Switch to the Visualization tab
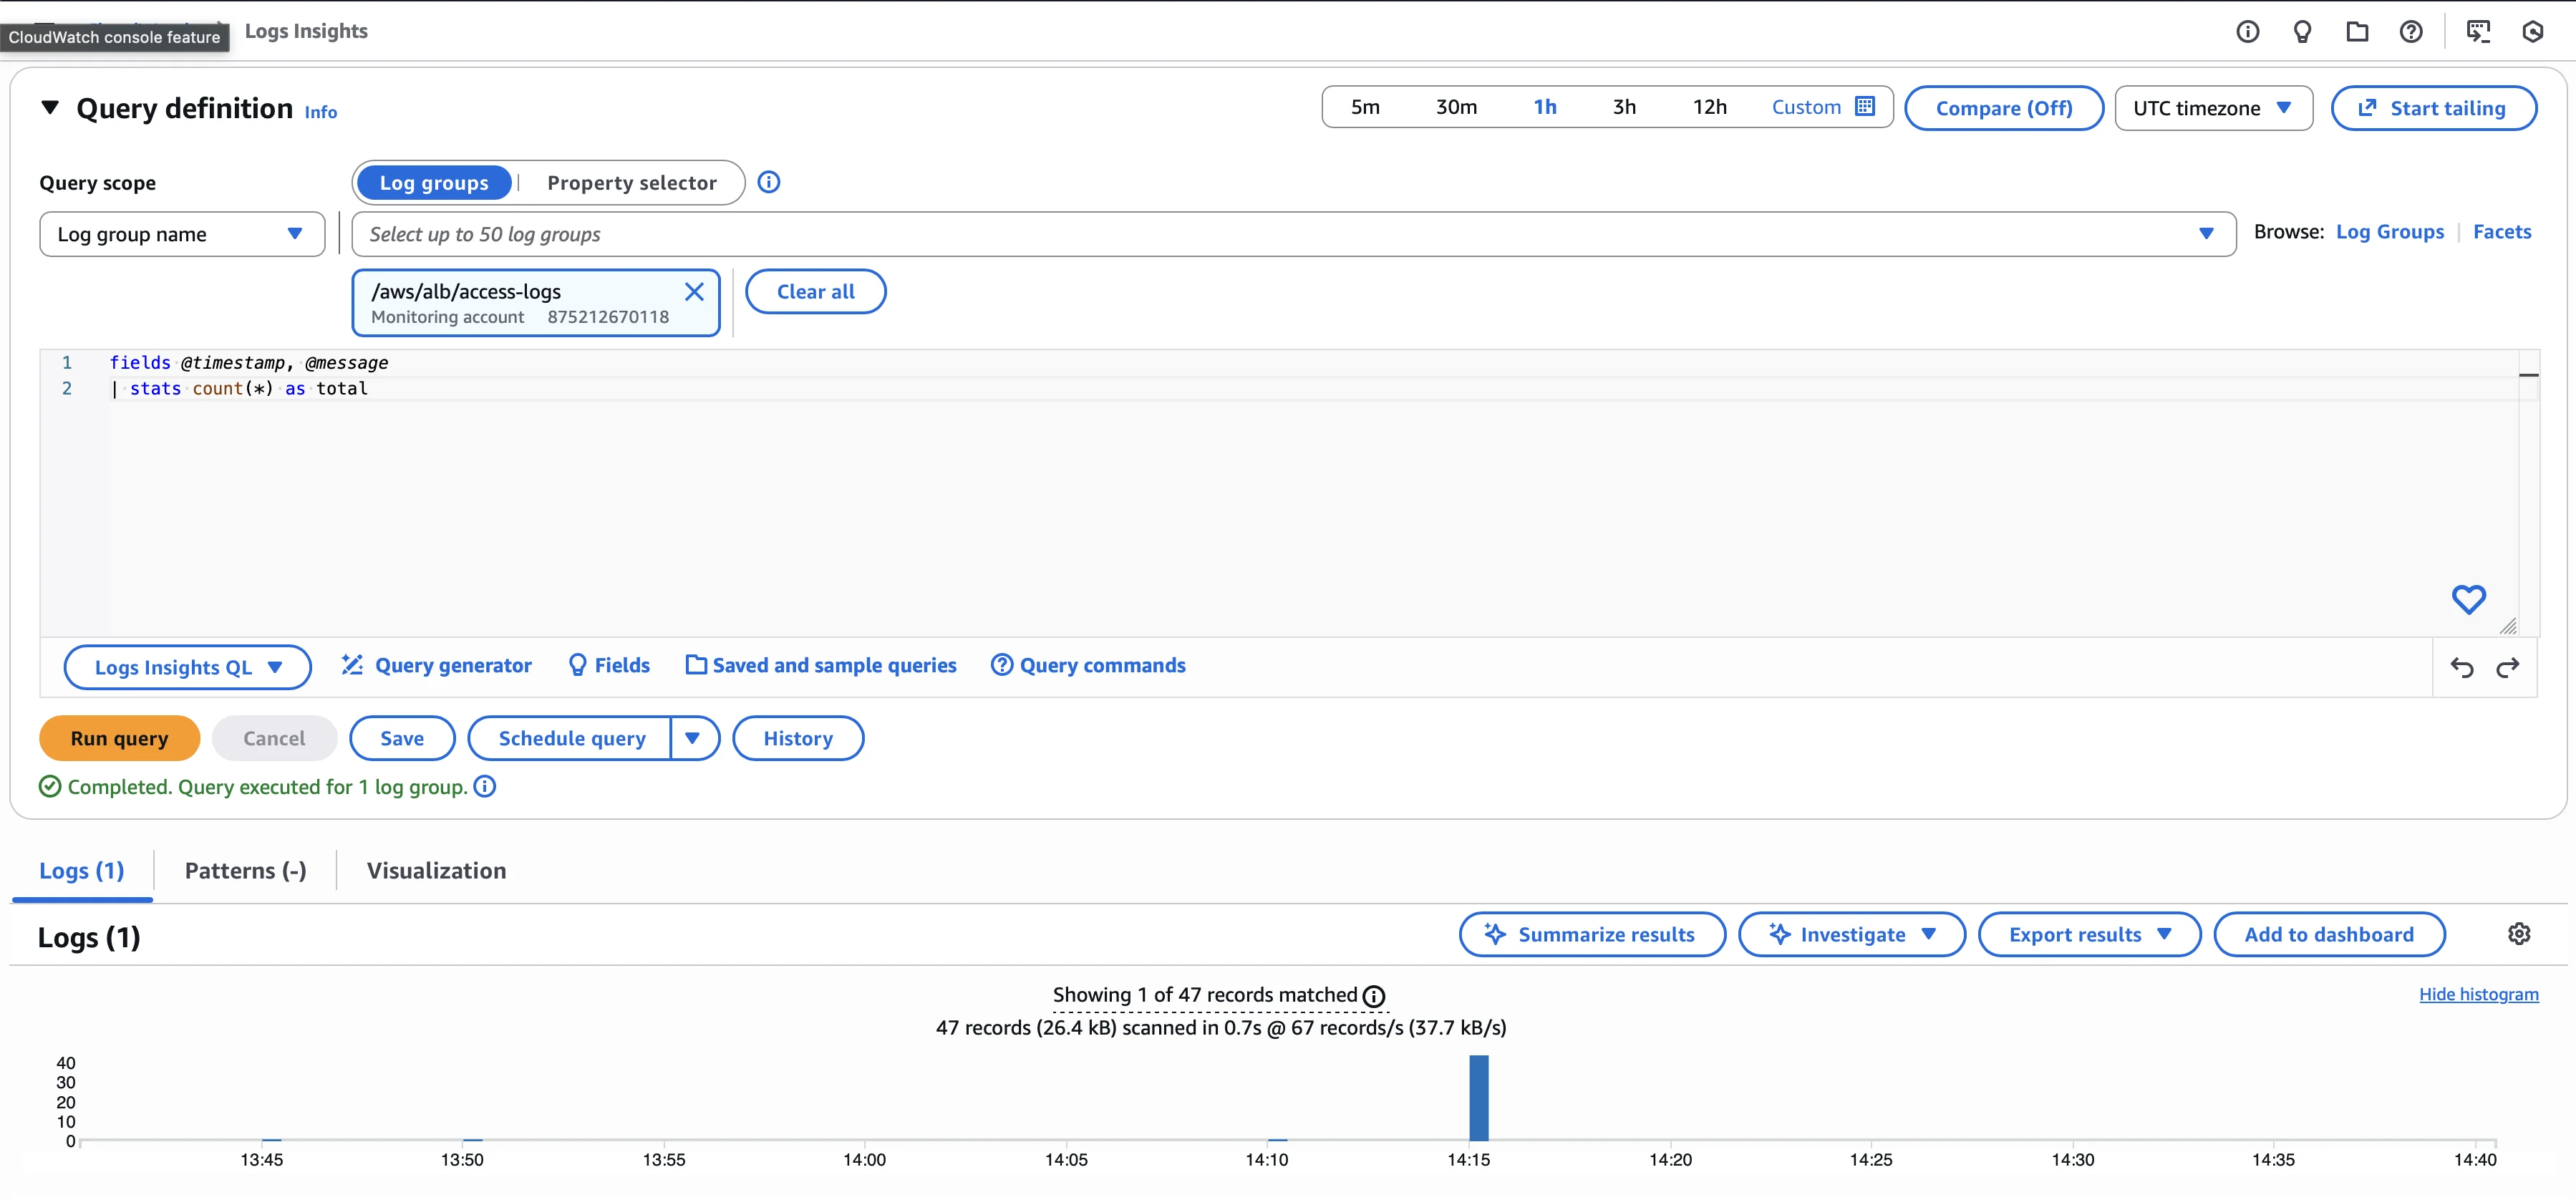2576x1200 pixels. [x=436, y=871]
